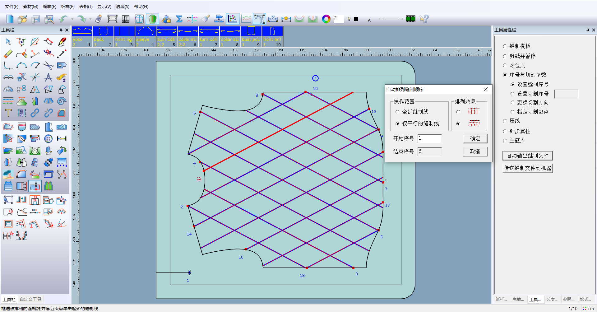
Task: Select the 剪线并暂停 radio option
Action: point(505,56)
